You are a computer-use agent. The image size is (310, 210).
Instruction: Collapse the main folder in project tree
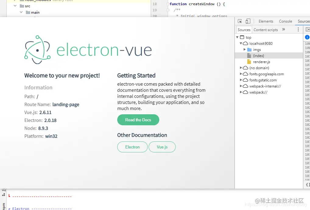pyautogui.click(x=21, y=12)
